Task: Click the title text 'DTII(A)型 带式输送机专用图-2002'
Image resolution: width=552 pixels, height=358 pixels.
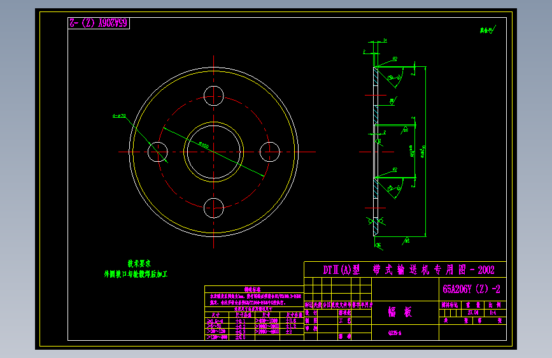Action: pyautogui.click(x=409, y=270)
